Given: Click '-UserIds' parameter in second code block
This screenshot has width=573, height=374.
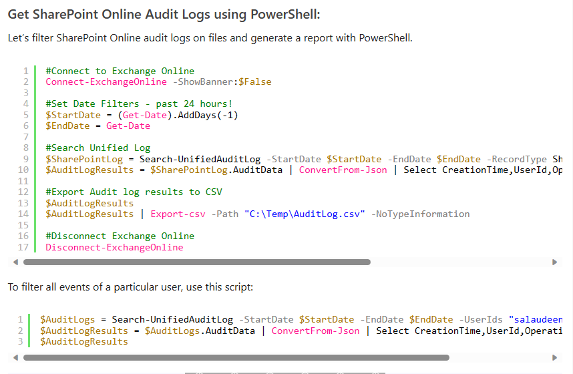Looking at the screenshot, I should 481,319.
